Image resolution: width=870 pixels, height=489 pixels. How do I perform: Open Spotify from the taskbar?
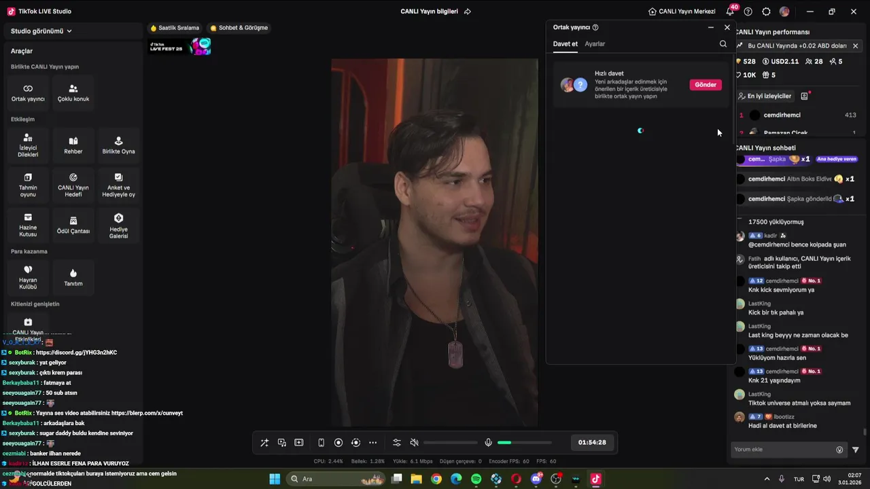tap(476, 479)
